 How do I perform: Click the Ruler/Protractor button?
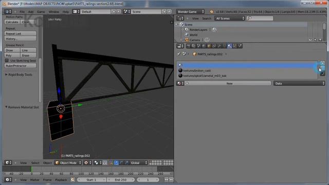click(20, 66)
